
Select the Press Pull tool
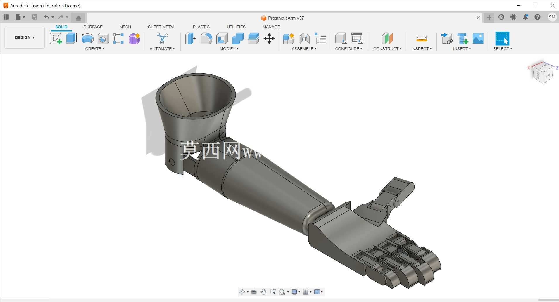click(x=190, y=39)
